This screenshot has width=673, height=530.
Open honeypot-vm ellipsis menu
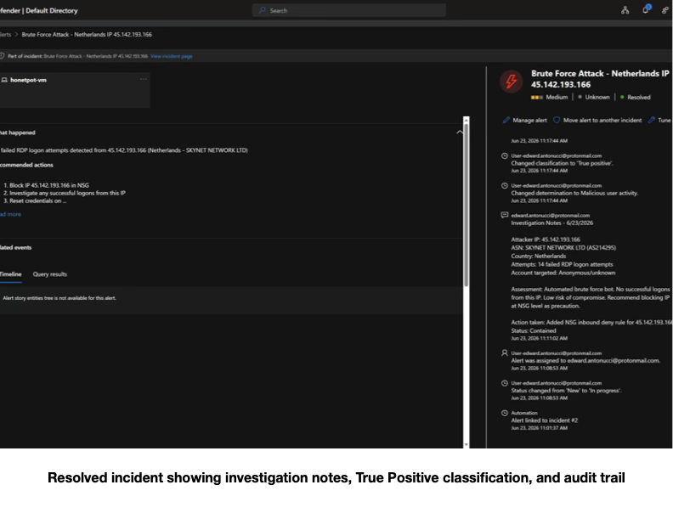pyautogui.click(x=144, y=79)
